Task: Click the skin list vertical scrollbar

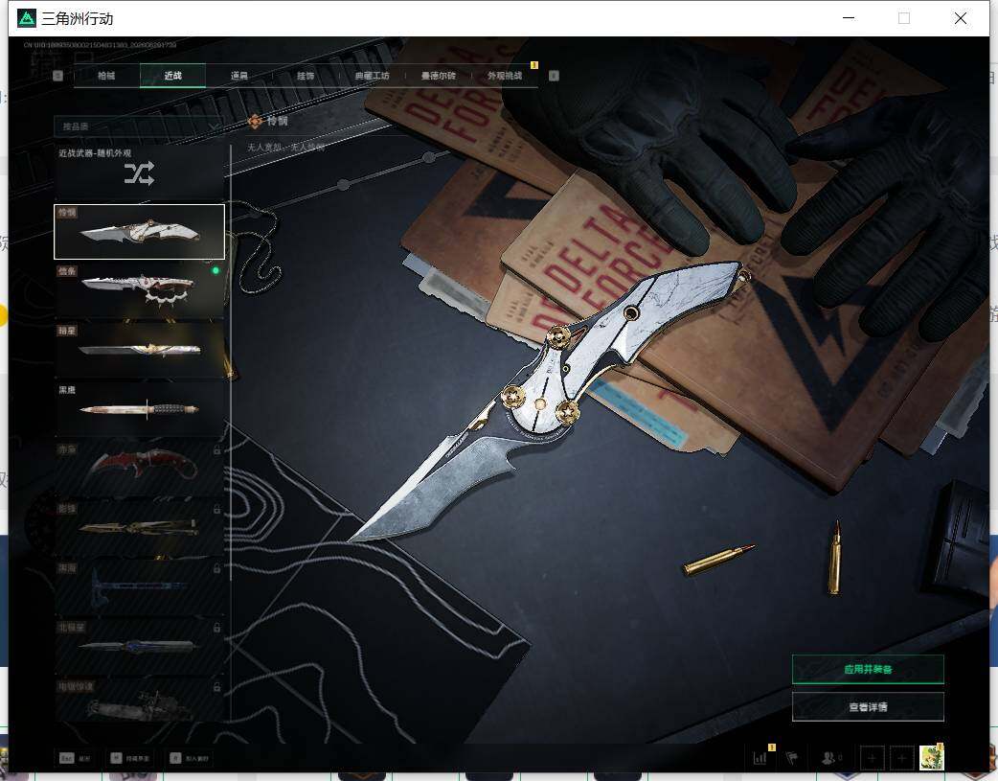Action: pos(231,363)
